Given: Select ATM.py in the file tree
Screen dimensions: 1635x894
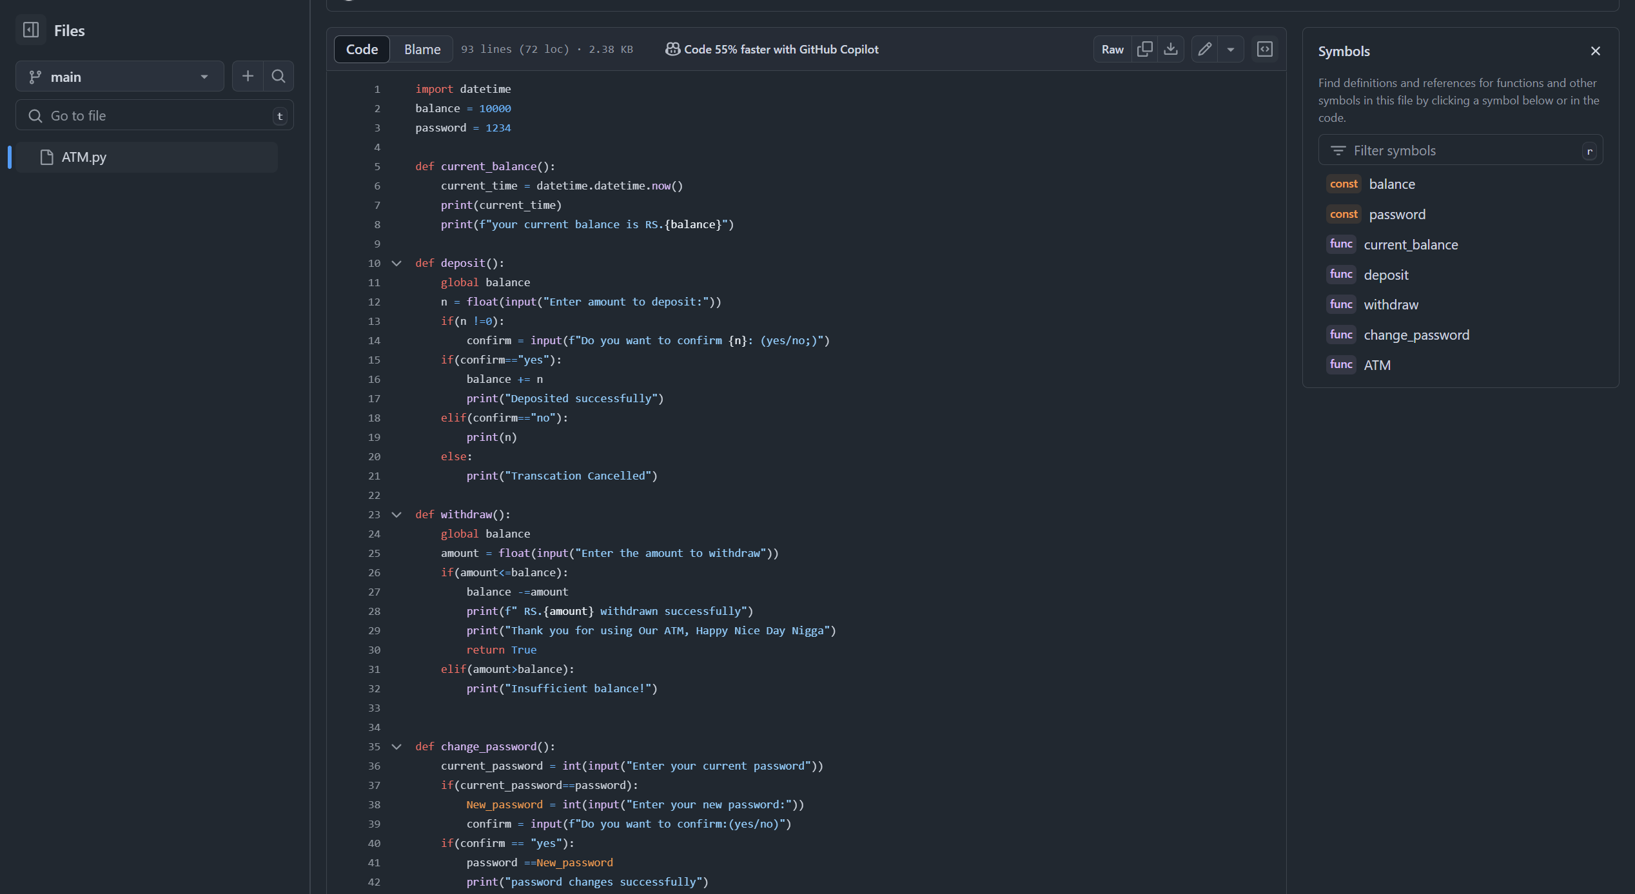Looking at the screenshot, I should tap(147, 157).
